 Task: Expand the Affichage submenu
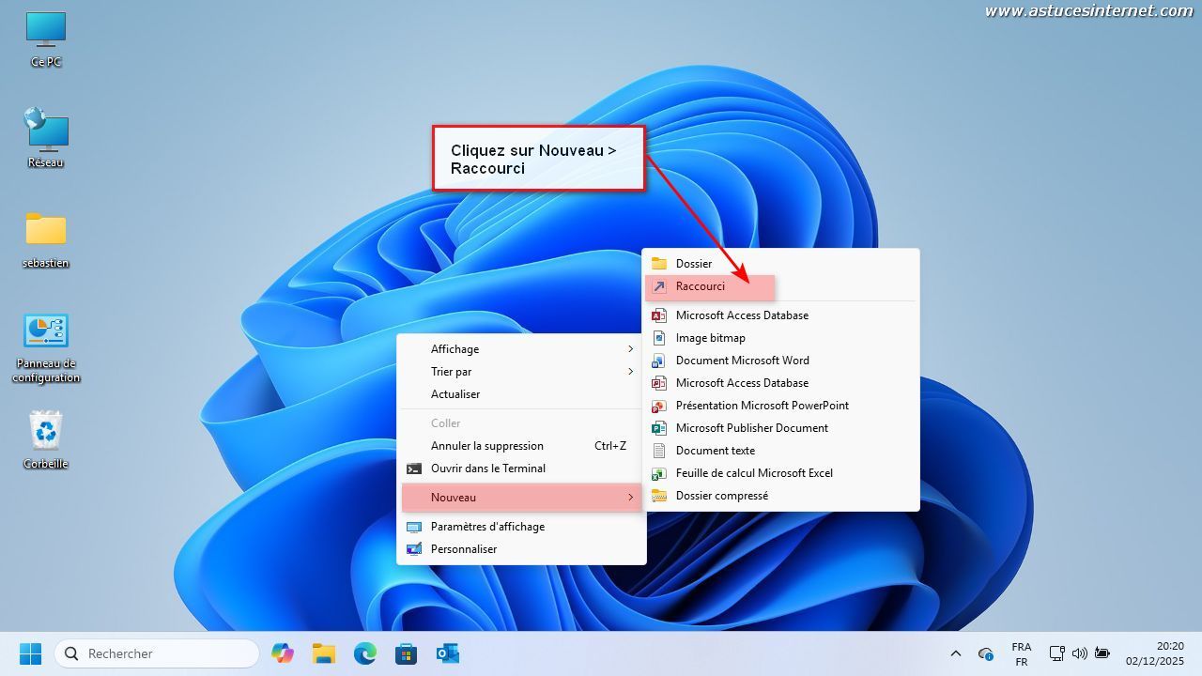pyautogui.click(x=521, y=349)
